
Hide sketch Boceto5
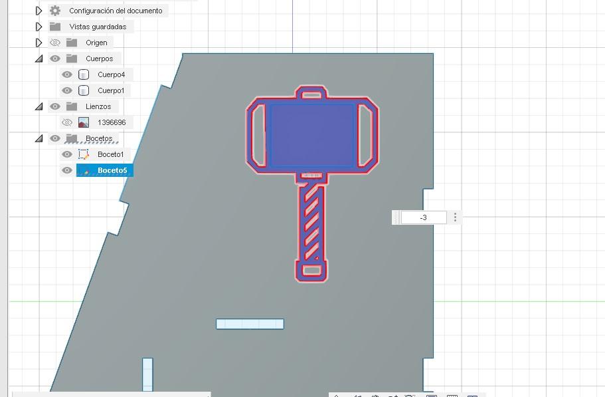(67, 170)
